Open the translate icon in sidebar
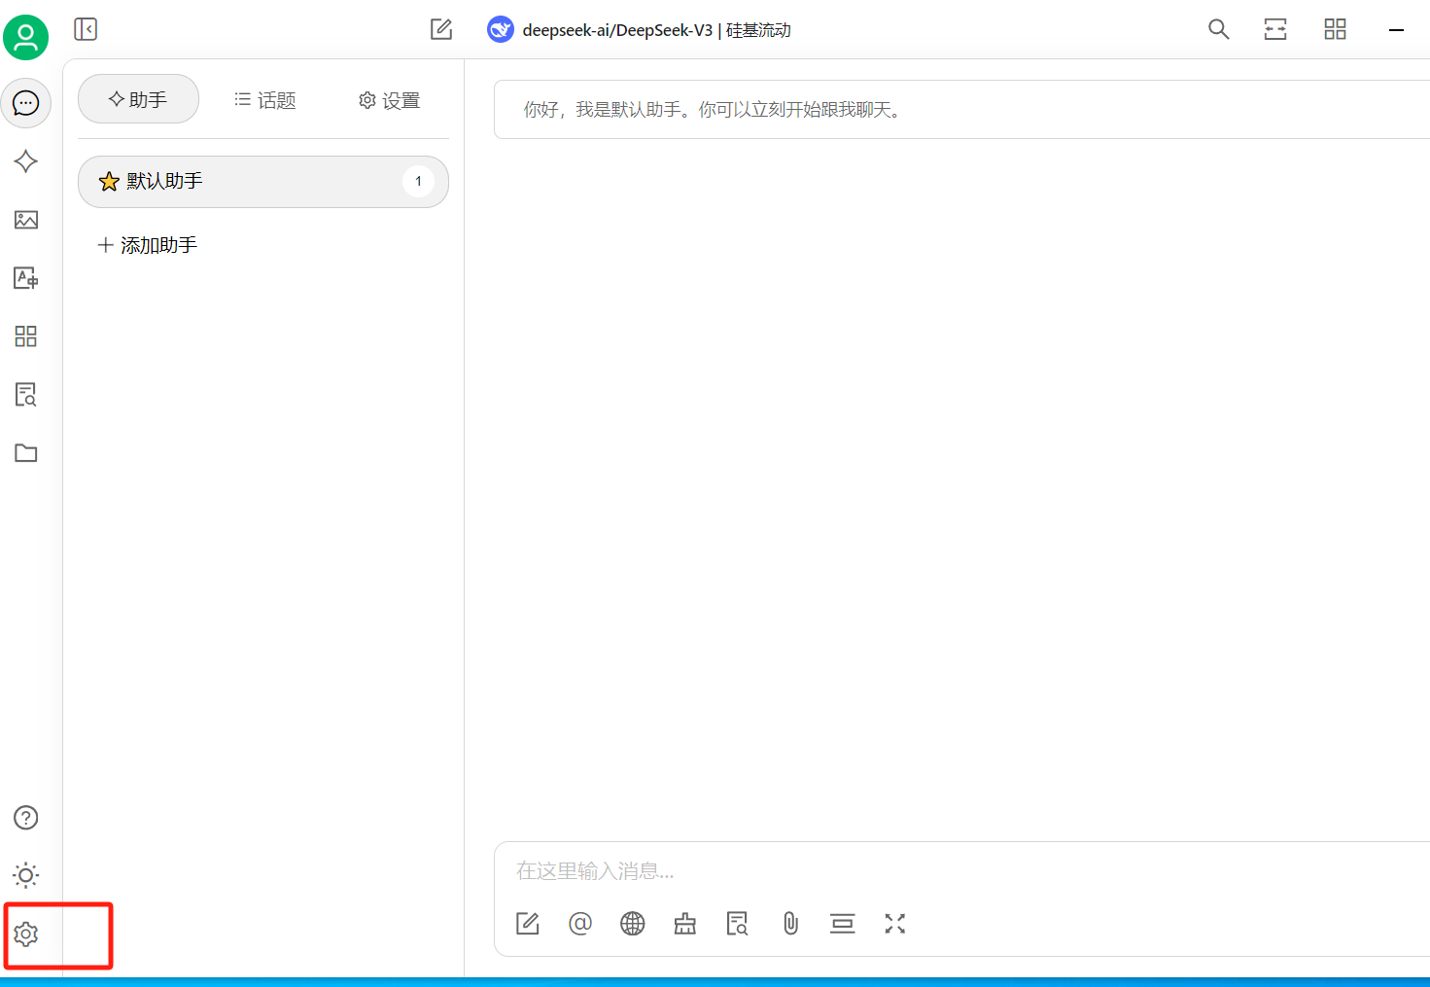 tap(26, 278)
